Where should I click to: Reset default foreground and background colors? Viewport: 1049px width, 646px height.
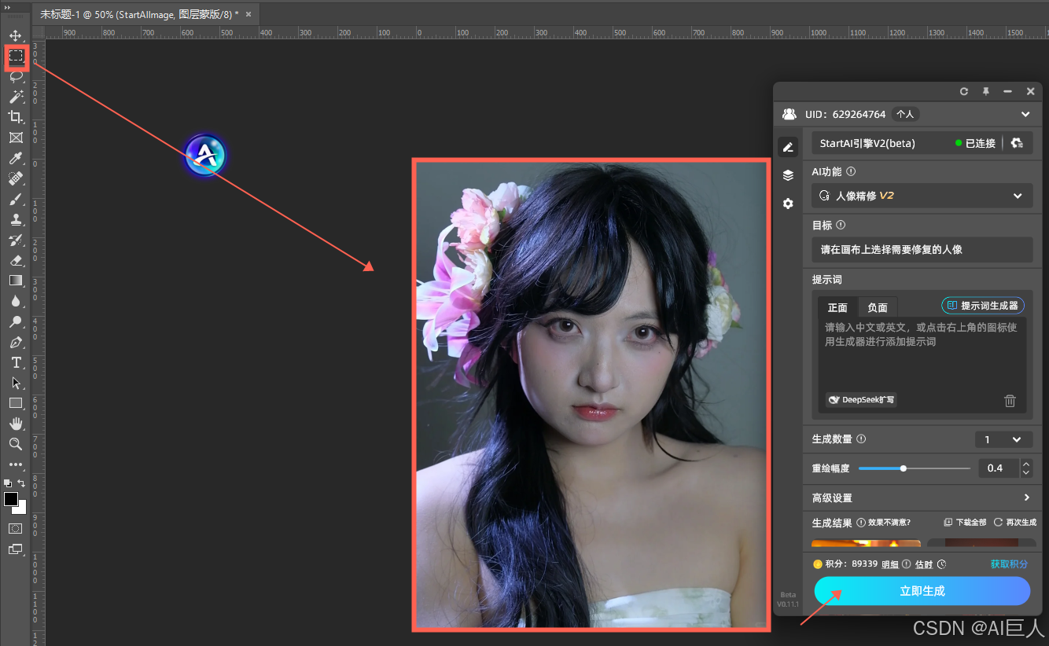click(x=8, y=483)
